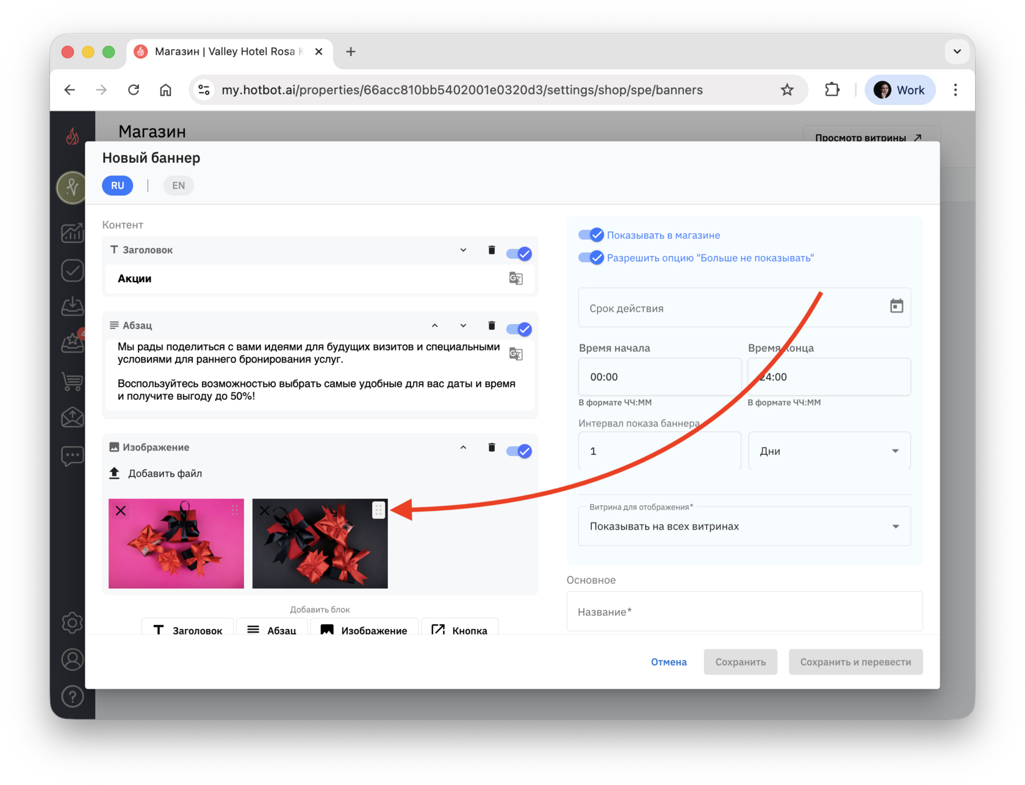Image resolution: width=1025 pixels, height=785 pixels.
Task: Remove the dark gift image thumbnail
Action: point(264,511)
